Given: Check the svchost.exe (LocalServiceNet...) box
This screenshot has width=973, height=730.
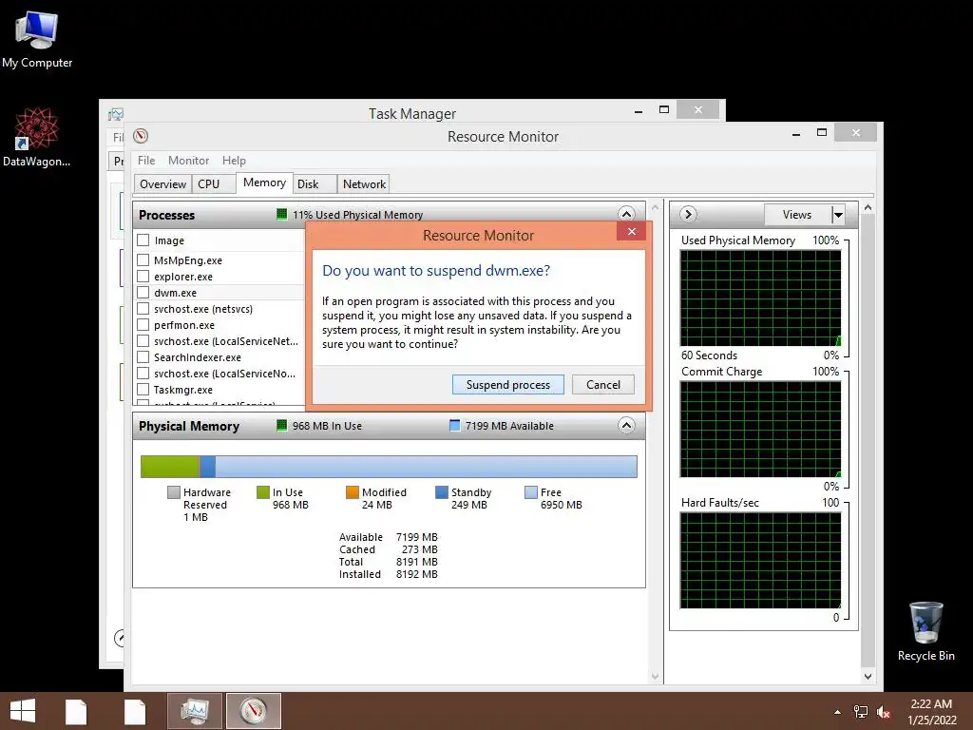Looking at the screenshot, I should tap(143, 341).
